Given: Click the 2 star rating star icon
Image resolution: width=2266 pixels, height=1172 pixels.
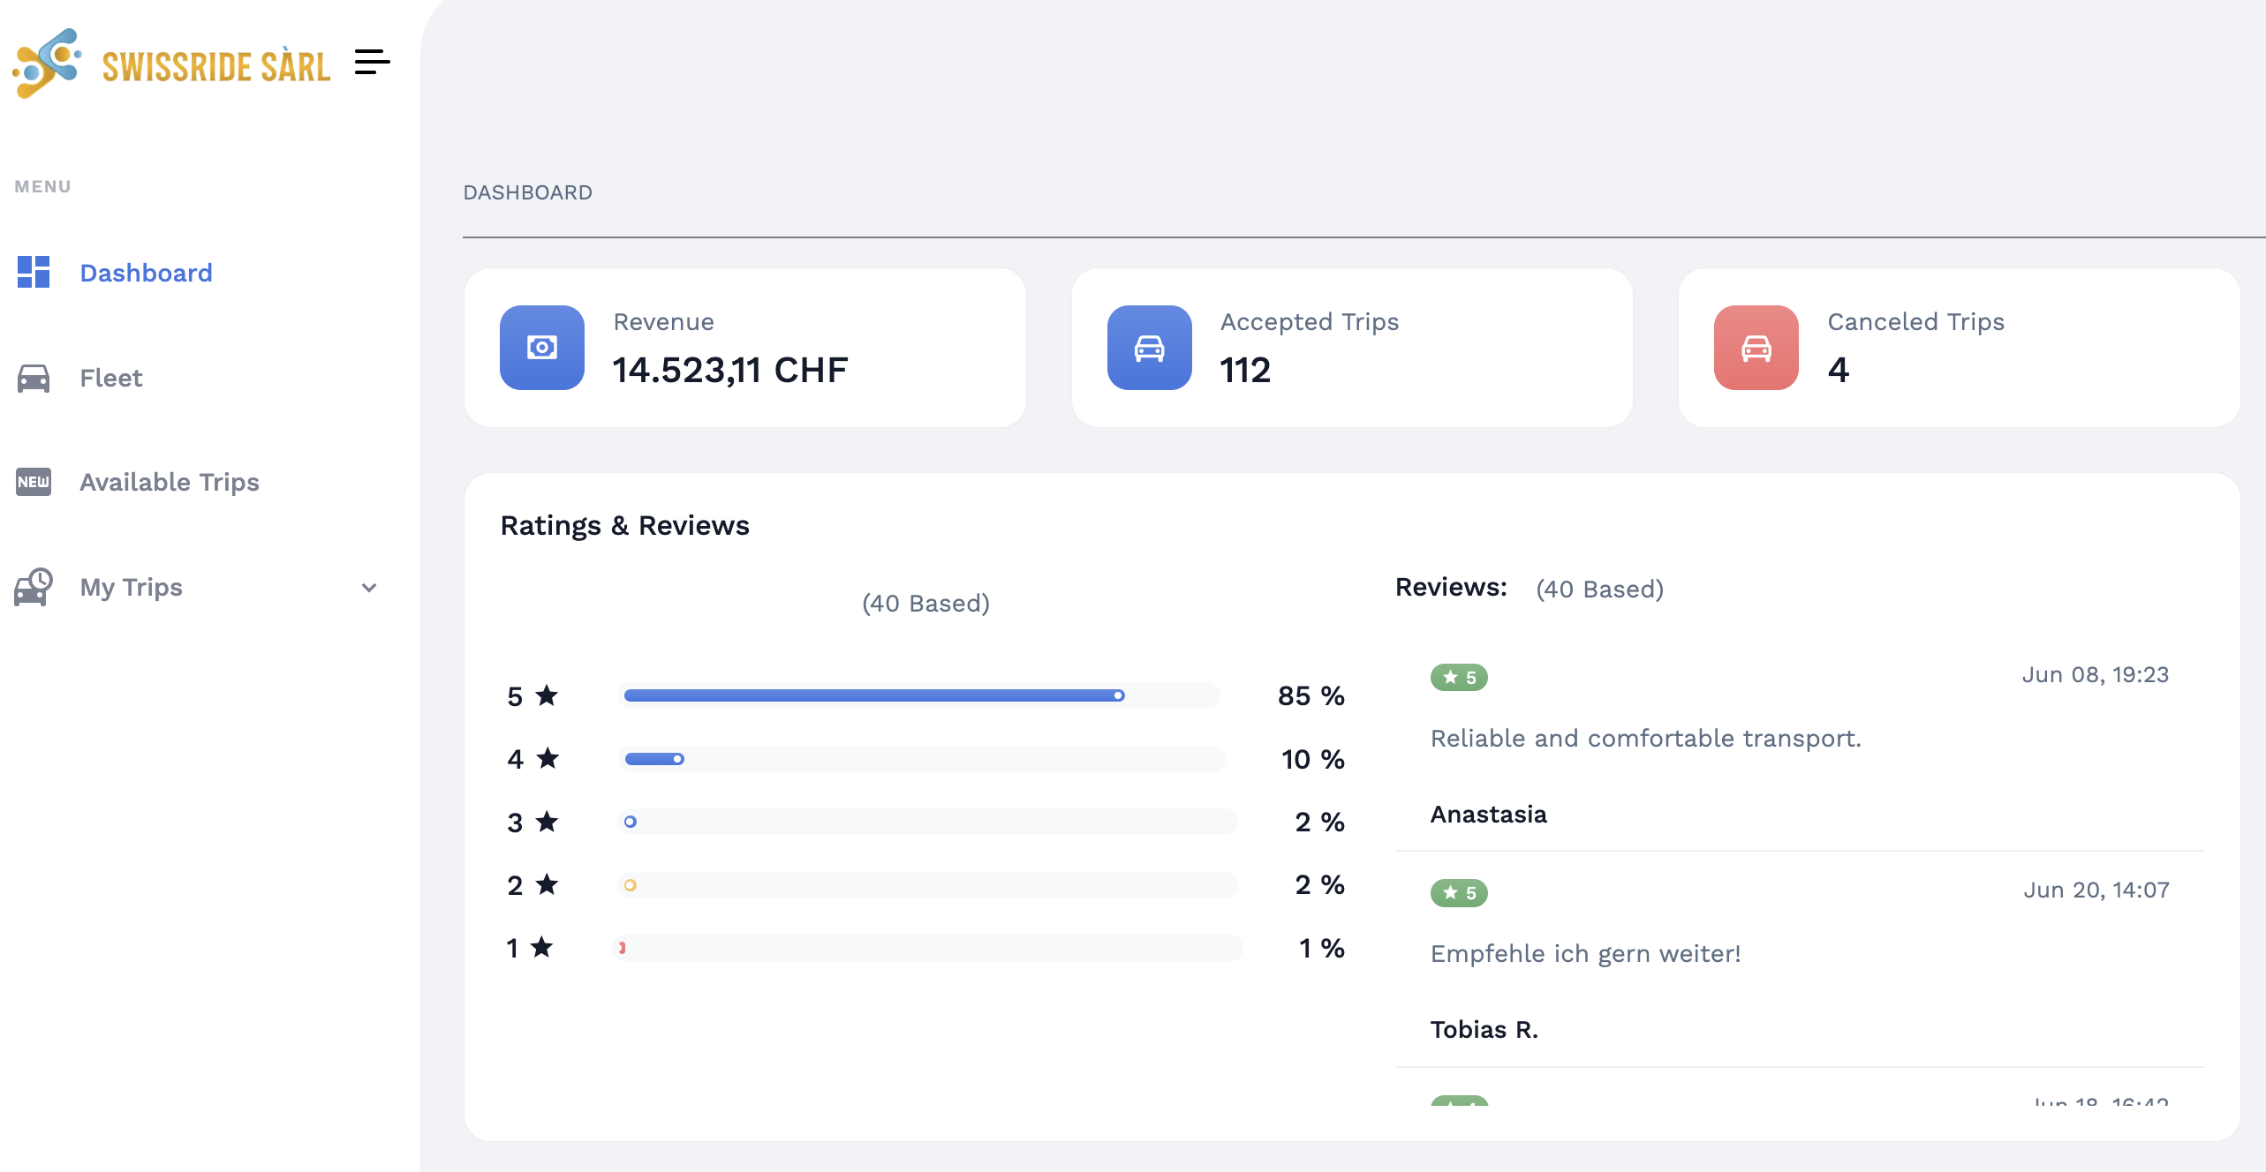Looking at the screenshot, I should point(548,884).
